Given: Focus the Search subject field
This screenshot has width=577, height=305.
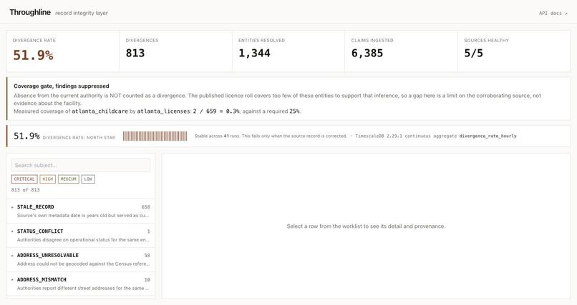Looking at the screenshot, I should point(81,165).
